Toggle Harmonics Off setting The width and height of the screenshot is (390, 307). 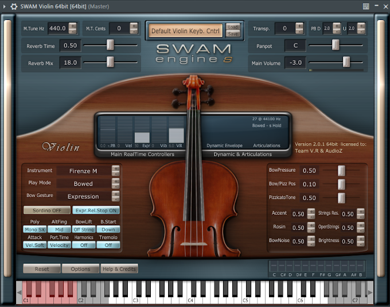(x=84, y=245)
